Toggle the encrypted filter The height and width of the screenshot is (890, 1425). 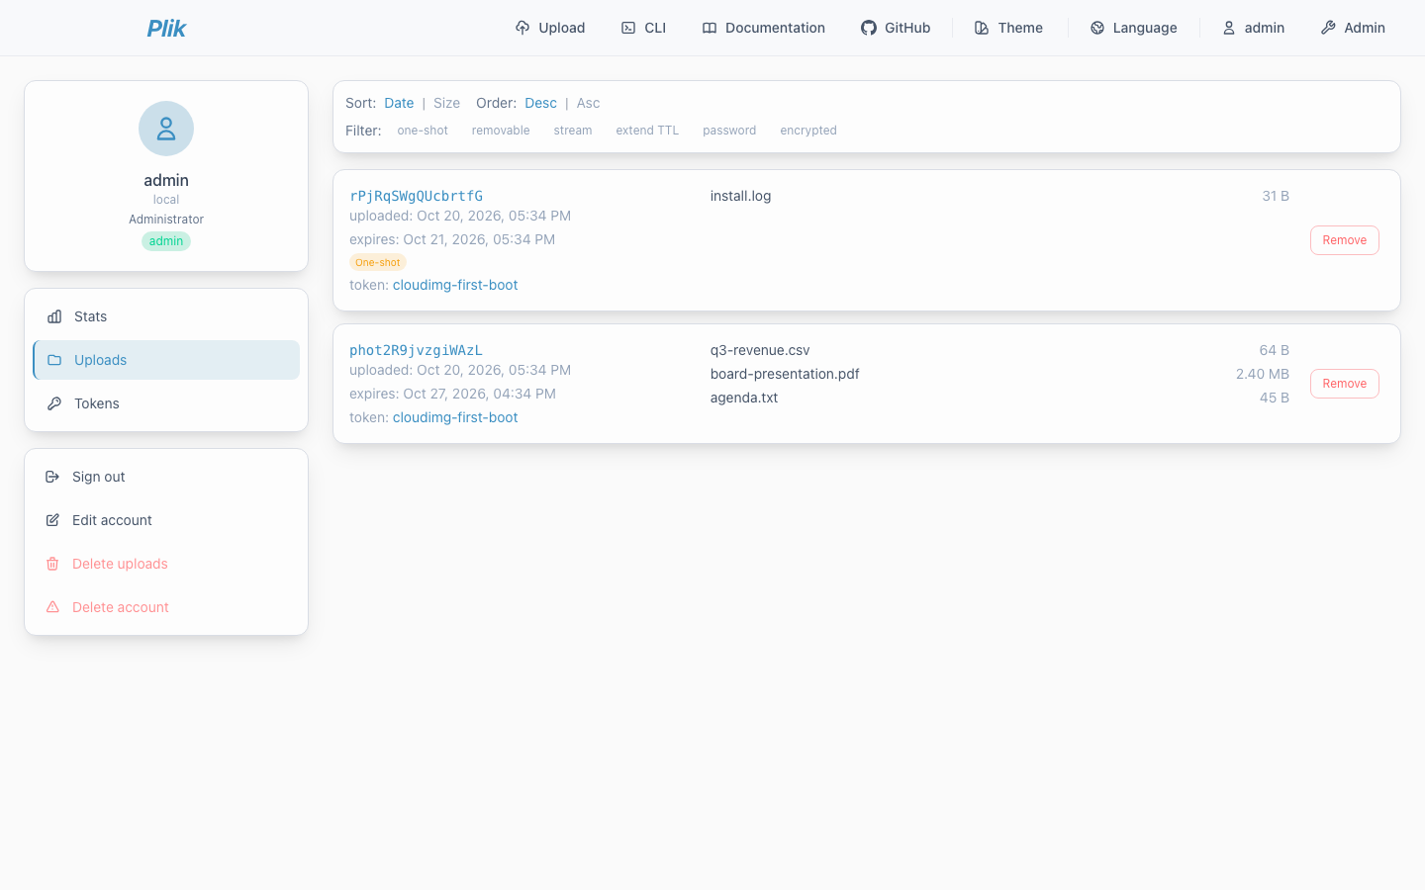(808, 131)
